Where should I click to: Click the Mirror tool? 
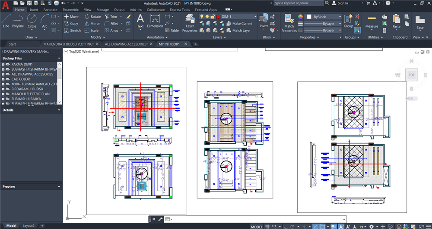coord(92,24)
